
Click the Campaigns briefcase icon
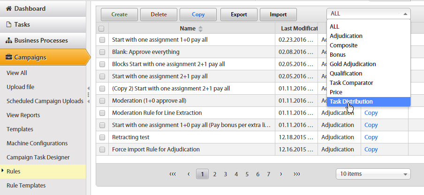9,57
